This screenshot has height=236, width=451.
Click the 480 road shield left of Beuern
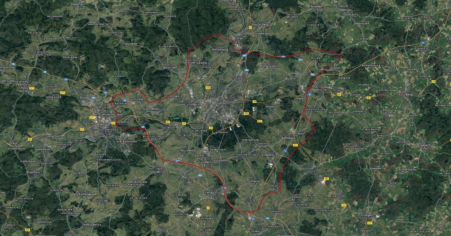300,60
